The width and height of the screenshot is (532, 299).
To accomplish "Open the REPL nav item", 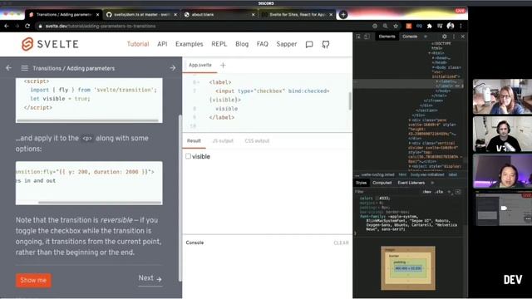I will click(x=219, y=44).
